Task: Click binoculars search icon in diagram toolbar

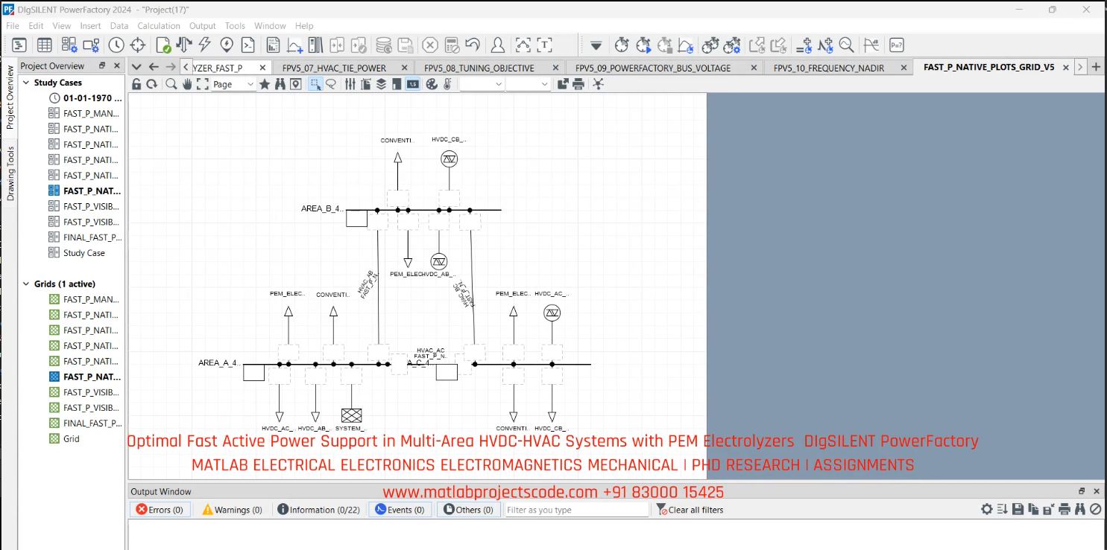Action: click(280, 84)
